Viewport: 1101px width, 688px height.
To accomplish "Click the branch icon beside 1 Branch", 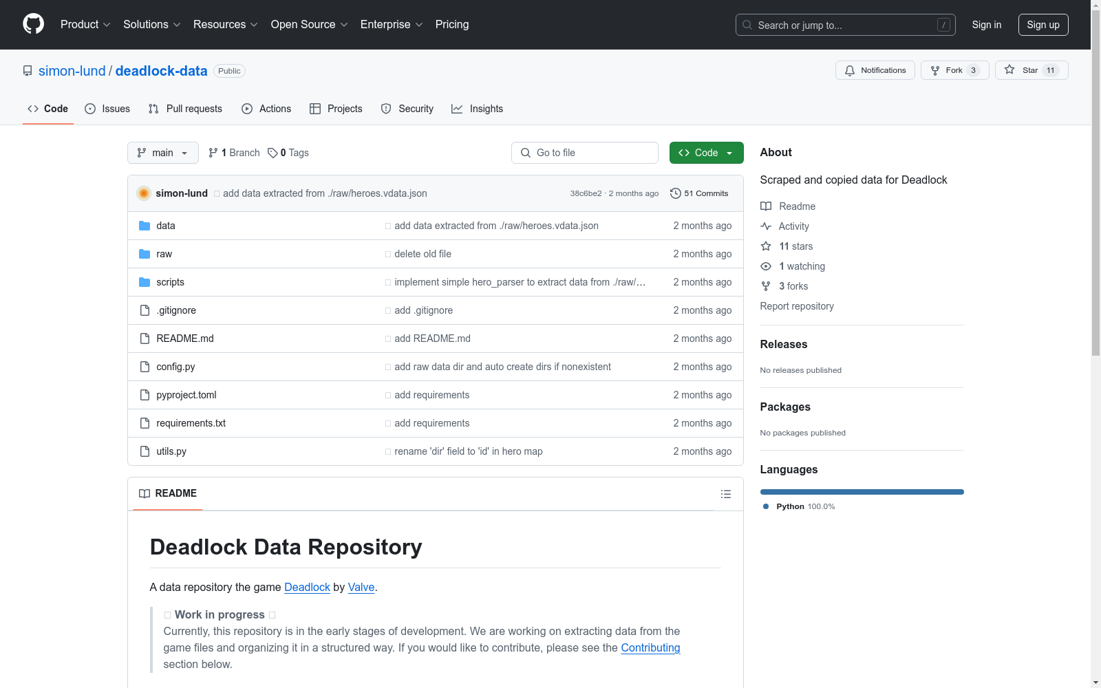I will (213, 153).
